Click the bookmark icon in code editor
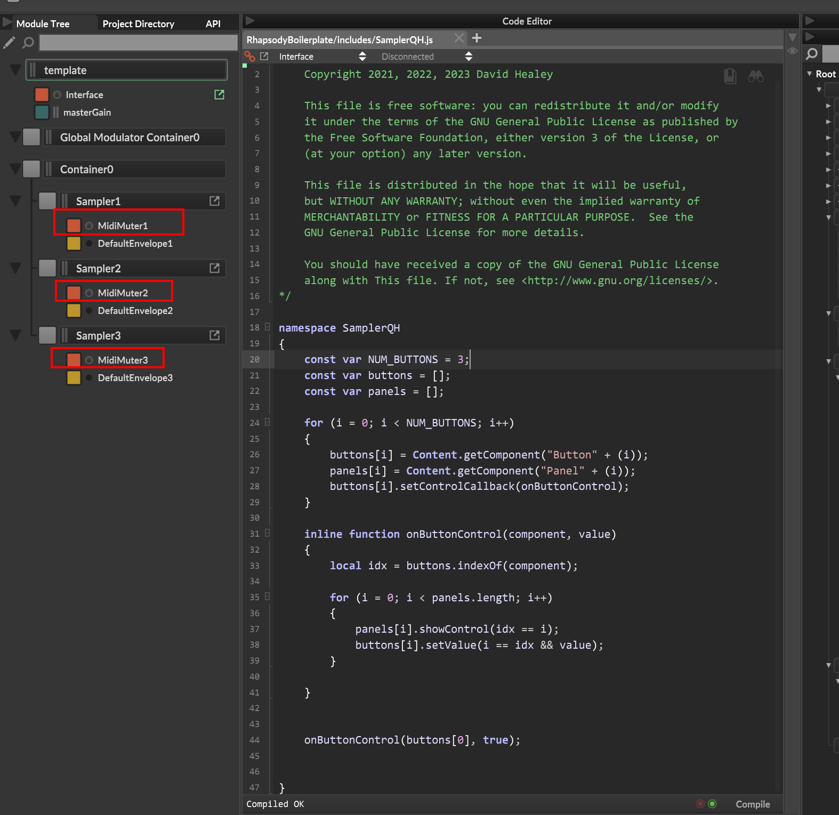This screenshot has height=815, width=839. click(730, 76)
